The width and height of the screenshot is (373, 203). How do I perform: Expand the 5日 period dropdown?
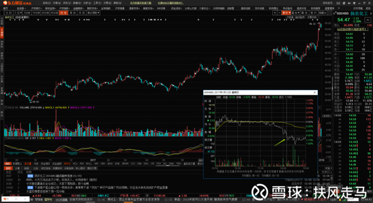pyautogui.click(x=18, y=12)
